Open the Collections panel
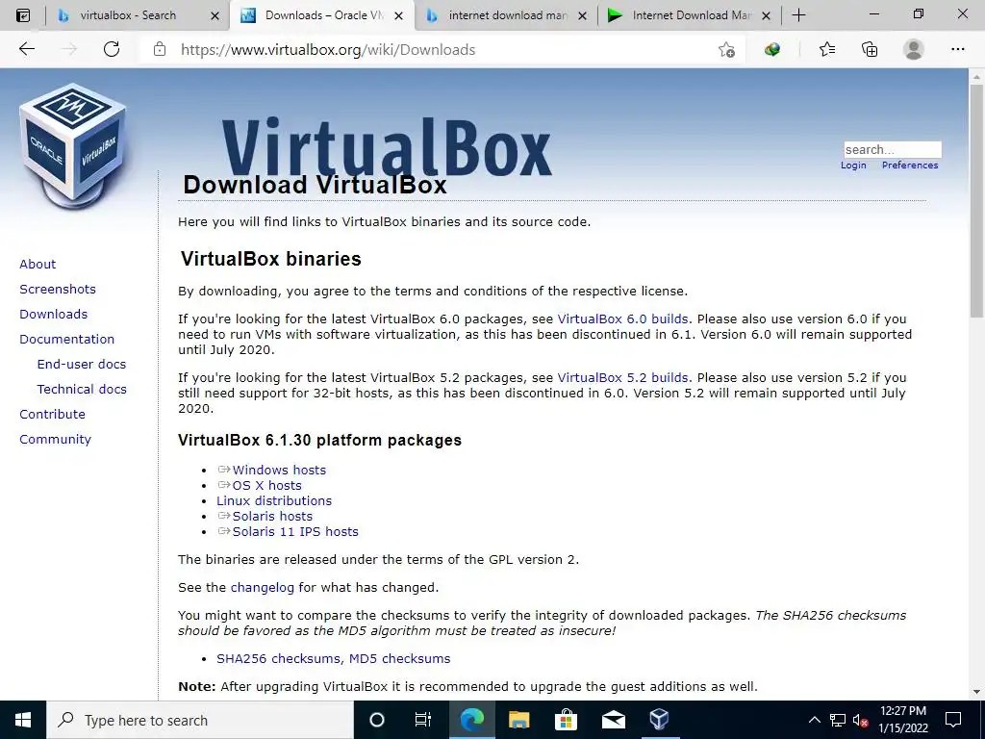Image resolution: width=985 pixels, height=739 pixels. coord(870,49)
